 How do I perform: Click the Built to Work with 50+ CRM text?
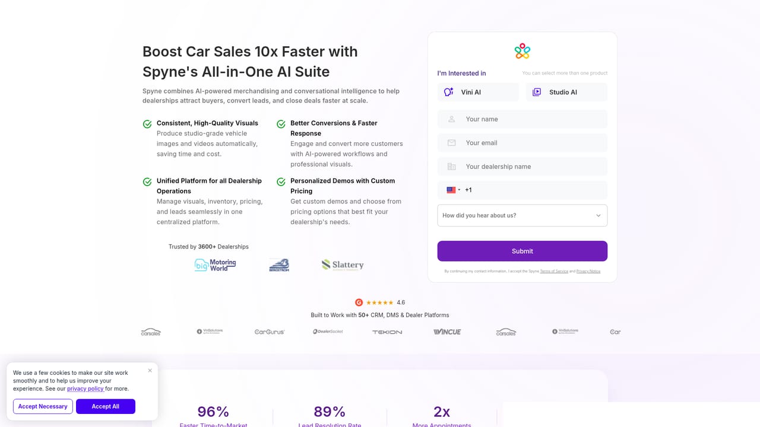[x=380, y=315]
